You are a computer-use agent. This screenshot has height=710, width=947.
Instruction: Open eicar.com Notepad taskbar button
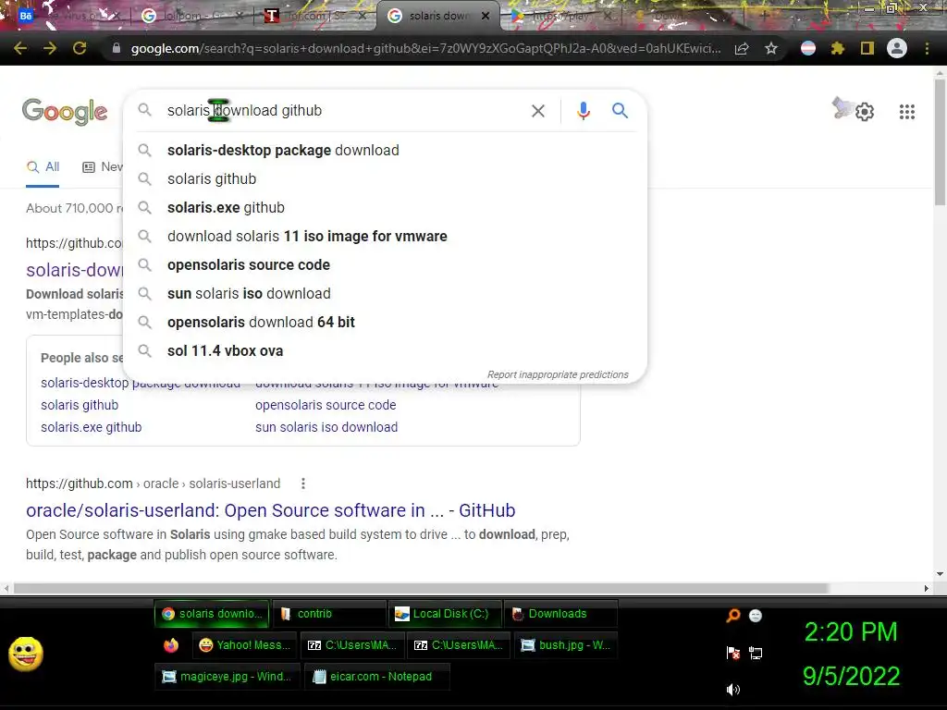[x=377, y=677]
